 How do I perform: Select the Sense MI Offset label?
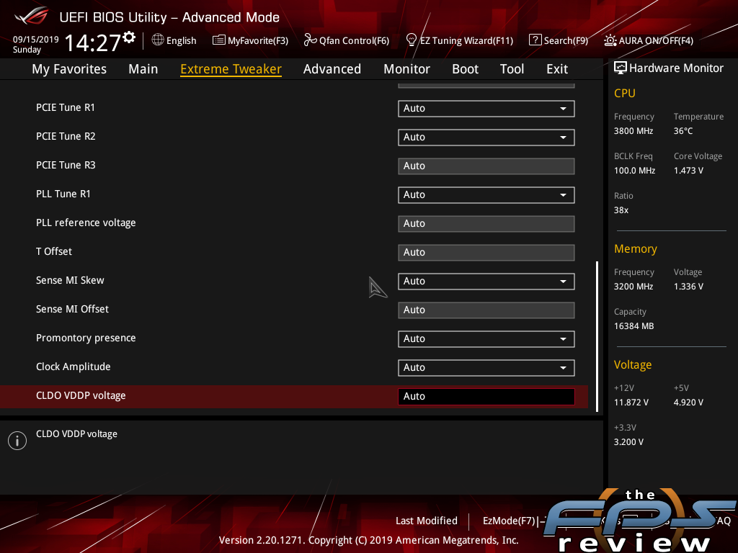click(x=72, y=309)
